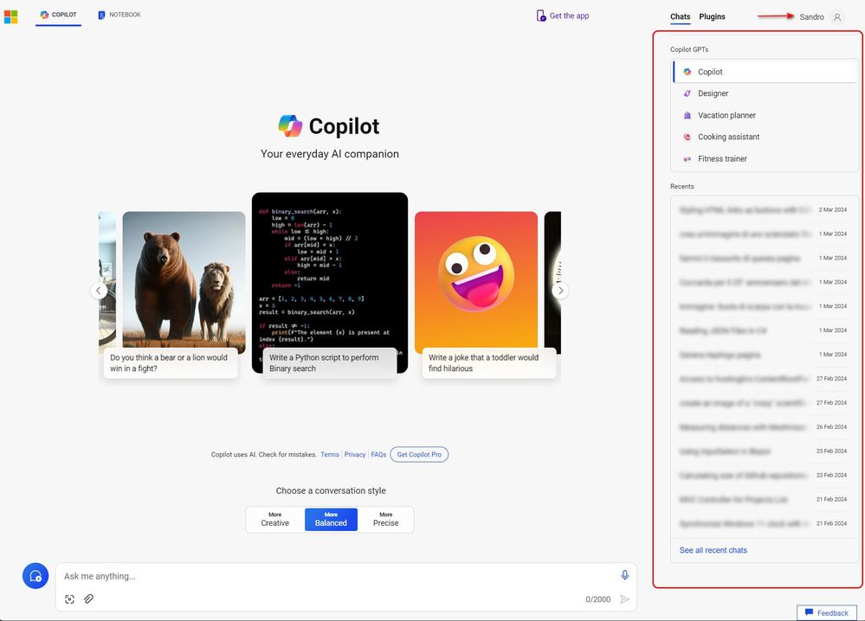
Task: Start a new topic with the blue chat button
Action: [36, 576]
